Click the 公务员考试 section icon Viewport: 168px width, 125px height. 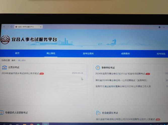(x=4, y=67)
